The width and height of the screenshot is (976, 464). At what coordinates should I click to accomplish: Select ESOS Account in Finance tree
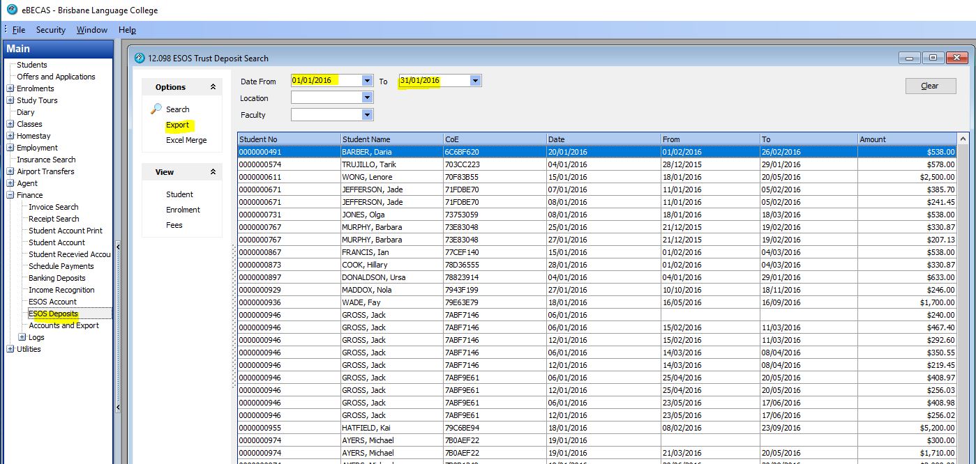pyautogui.click(x=52, y=302)
